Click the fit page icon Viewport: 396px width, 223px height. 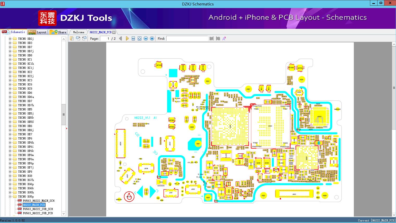(140, 38)
